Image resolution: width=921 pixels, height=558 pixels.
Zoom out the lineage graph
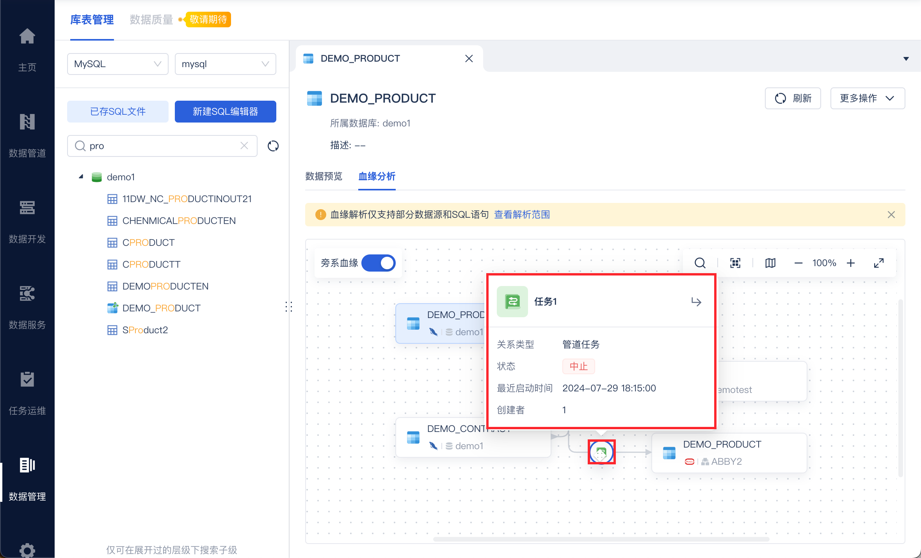[x=798, y=263]
